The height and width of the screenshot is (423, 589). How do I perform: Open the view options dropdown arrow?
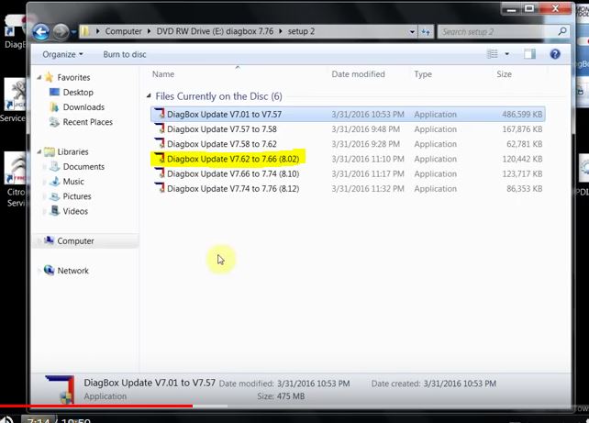tap(506, 54)
